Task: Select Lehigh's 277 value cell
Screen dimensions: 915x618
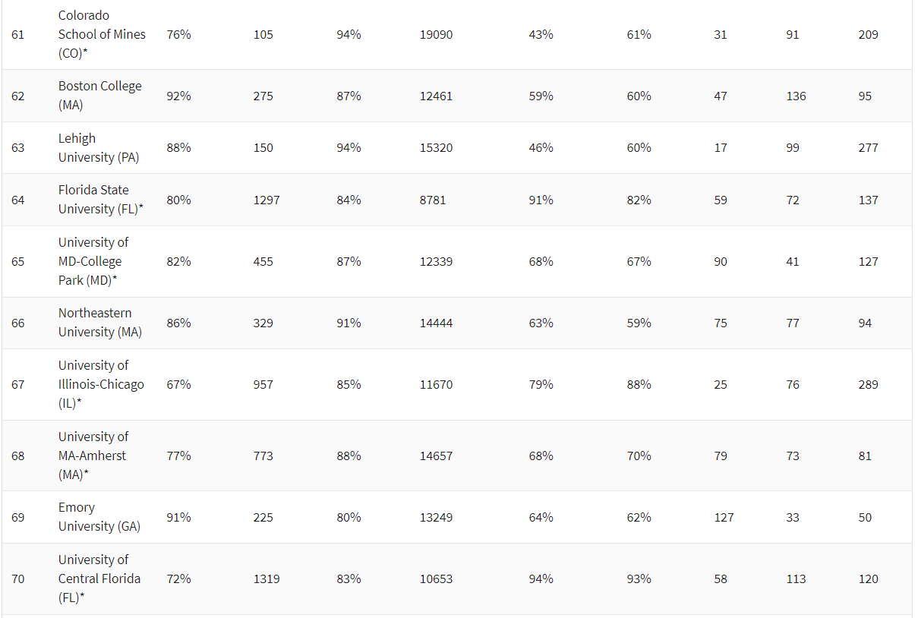Action: (x=868, y=148)
